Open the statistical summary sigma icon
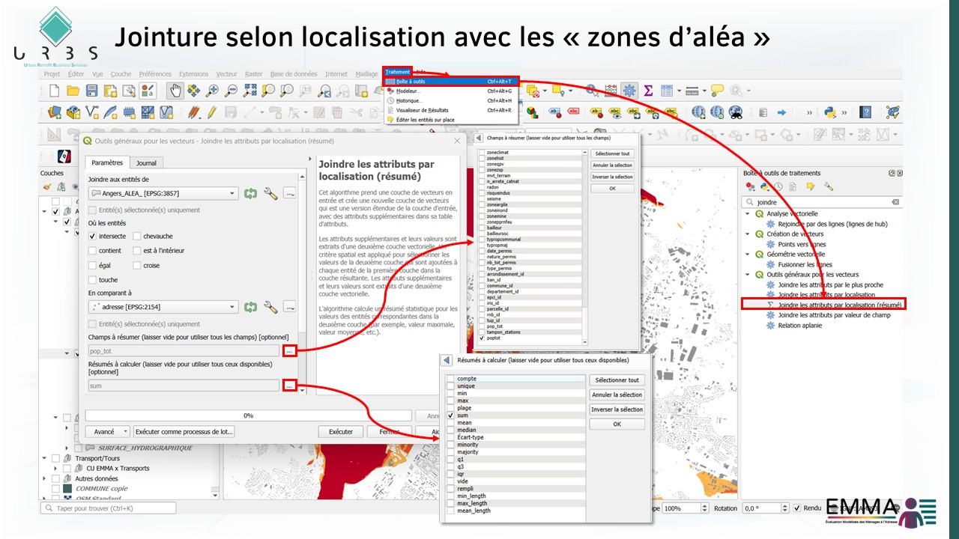Viewport: 959px width, 539px height. (x=648, y=91)
